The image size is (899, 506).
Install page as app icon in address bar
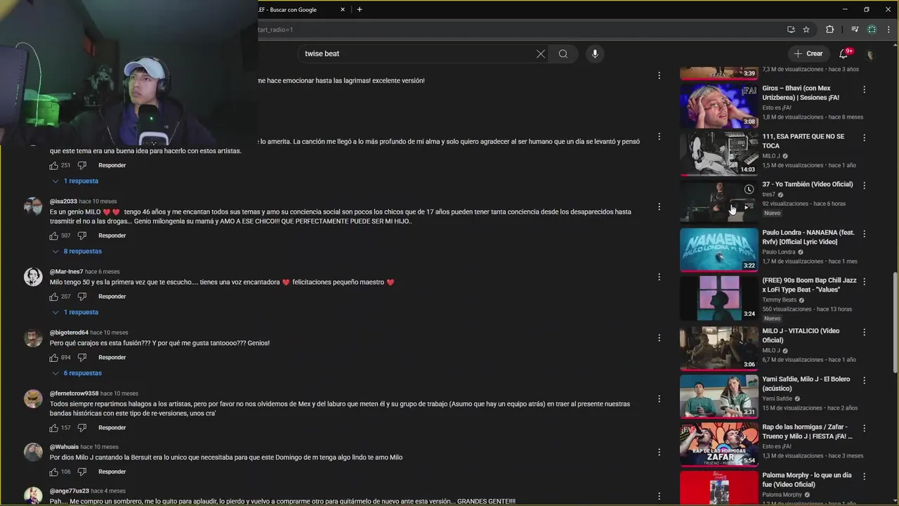tap(791, 30)
